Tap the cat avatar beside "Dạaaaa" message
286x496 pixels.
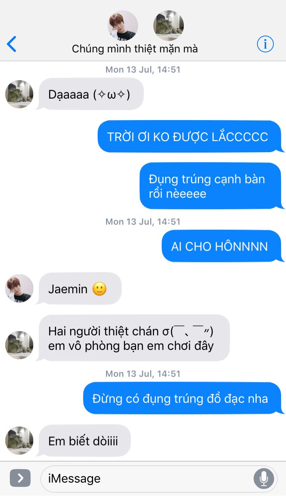[19, 94]
